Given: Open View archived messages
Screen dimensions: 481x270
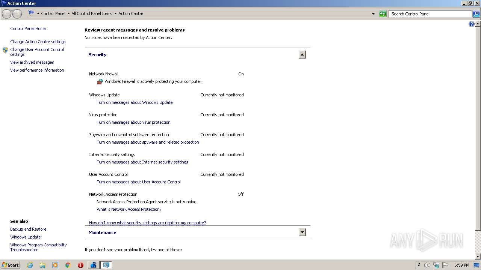Looking at the screenshot, I should pos(32,62).
